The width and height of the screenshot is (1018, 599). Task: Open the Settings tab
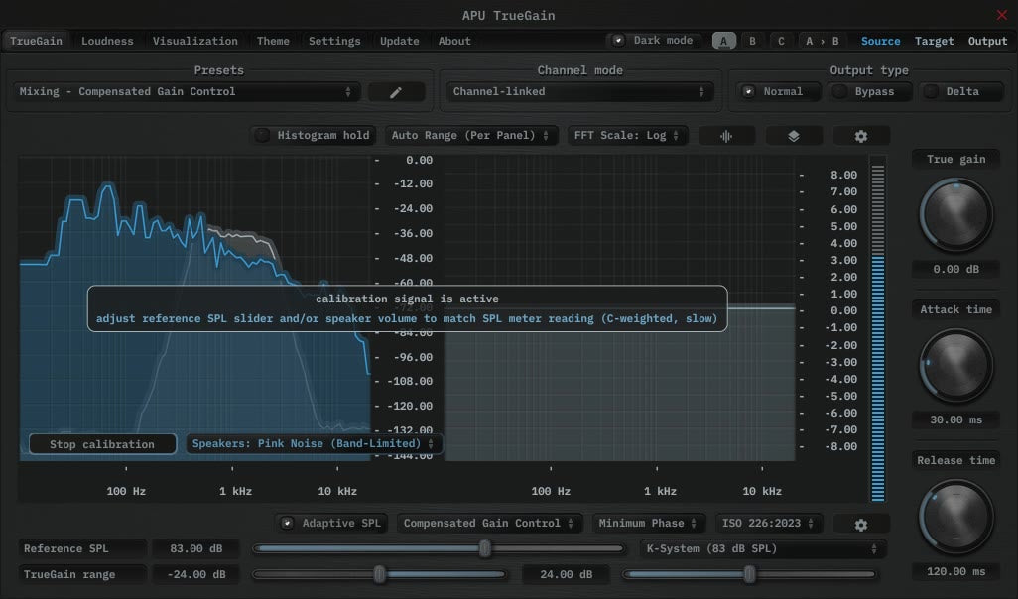point(334,41)
